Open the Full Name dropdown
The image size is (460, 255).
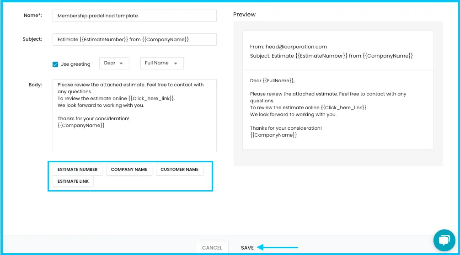point(162,63)
